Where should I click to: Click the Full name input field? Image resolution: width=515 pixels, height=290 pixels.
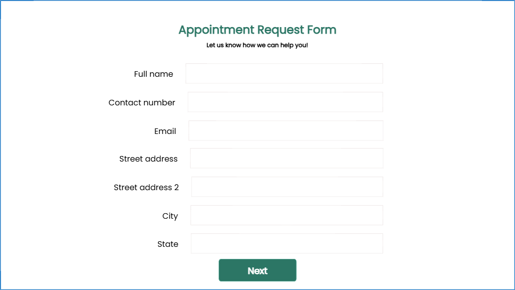[284, 73]
